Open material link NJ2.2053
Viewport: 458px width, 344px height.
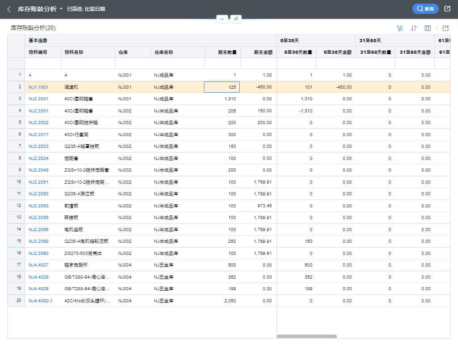pos(38,206)
